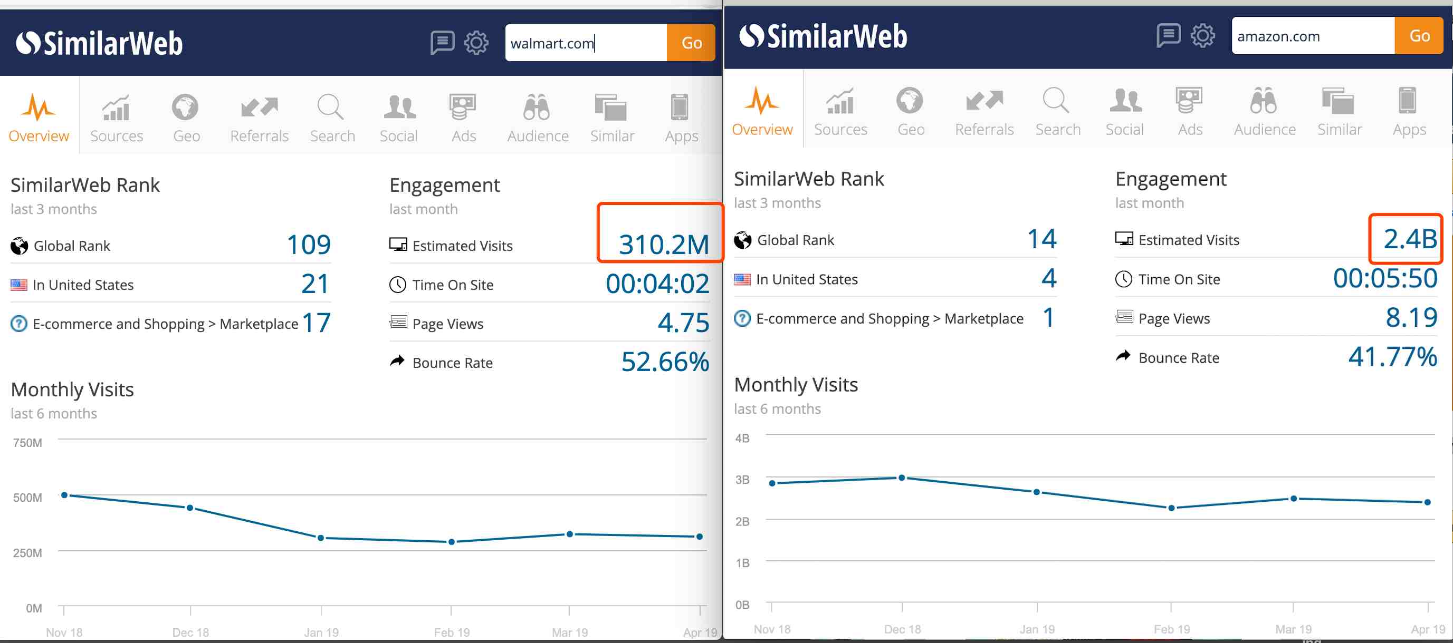Click amazon Global Rank value 14

pos(1042,239)
